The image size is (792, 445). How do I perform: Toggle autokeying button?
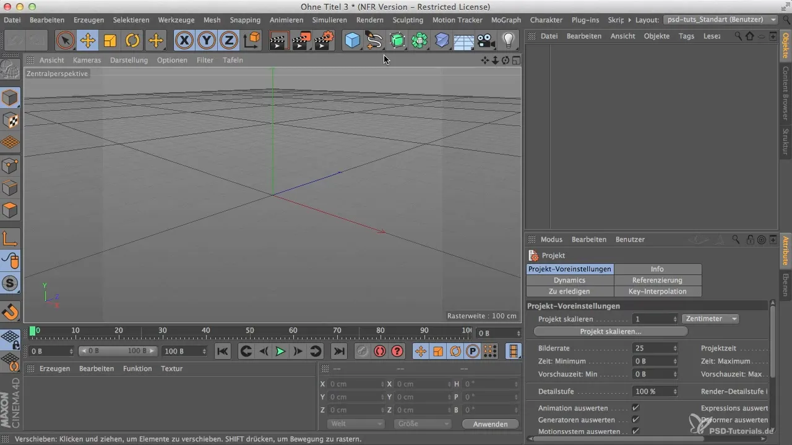point(379,351)
